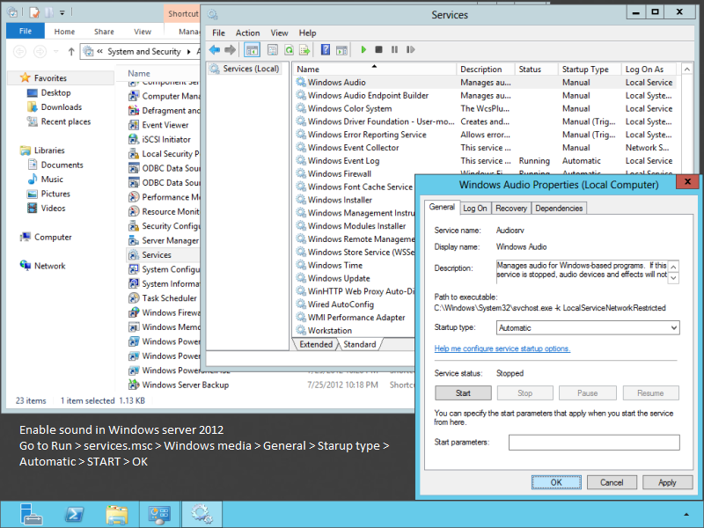Select Windows Audio Endpoint Builder service
This screenshot has height=528, width=704.
368,95
